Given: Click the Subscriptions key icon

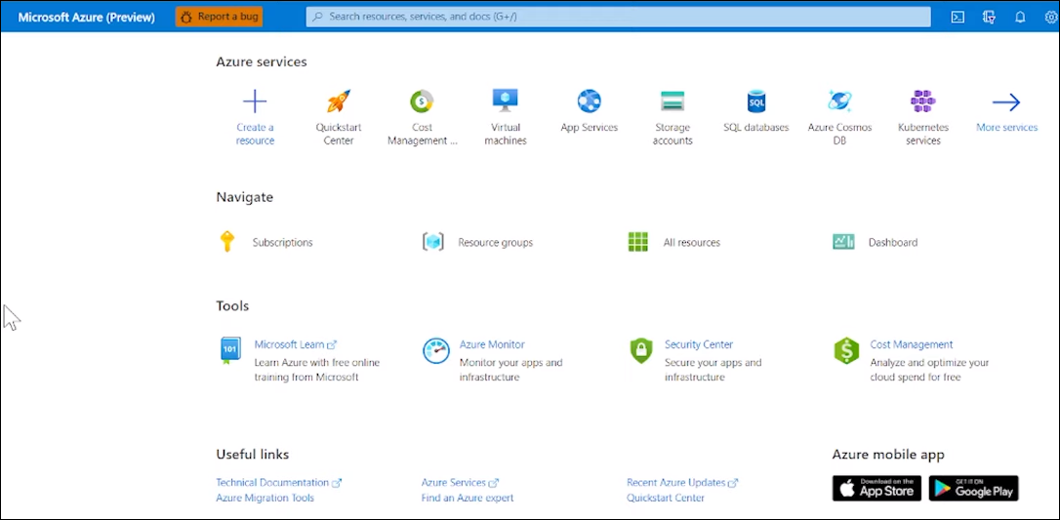Looking at the screenshot, I should pos(227,242).
